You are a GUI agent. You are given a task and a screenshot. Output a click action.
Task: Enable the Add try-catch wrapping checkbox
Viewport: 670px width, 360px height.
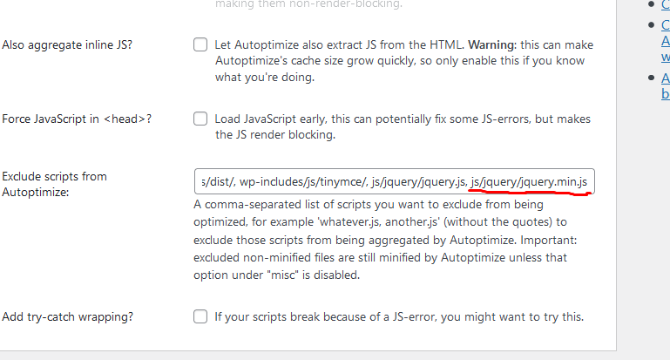point(200,316)
